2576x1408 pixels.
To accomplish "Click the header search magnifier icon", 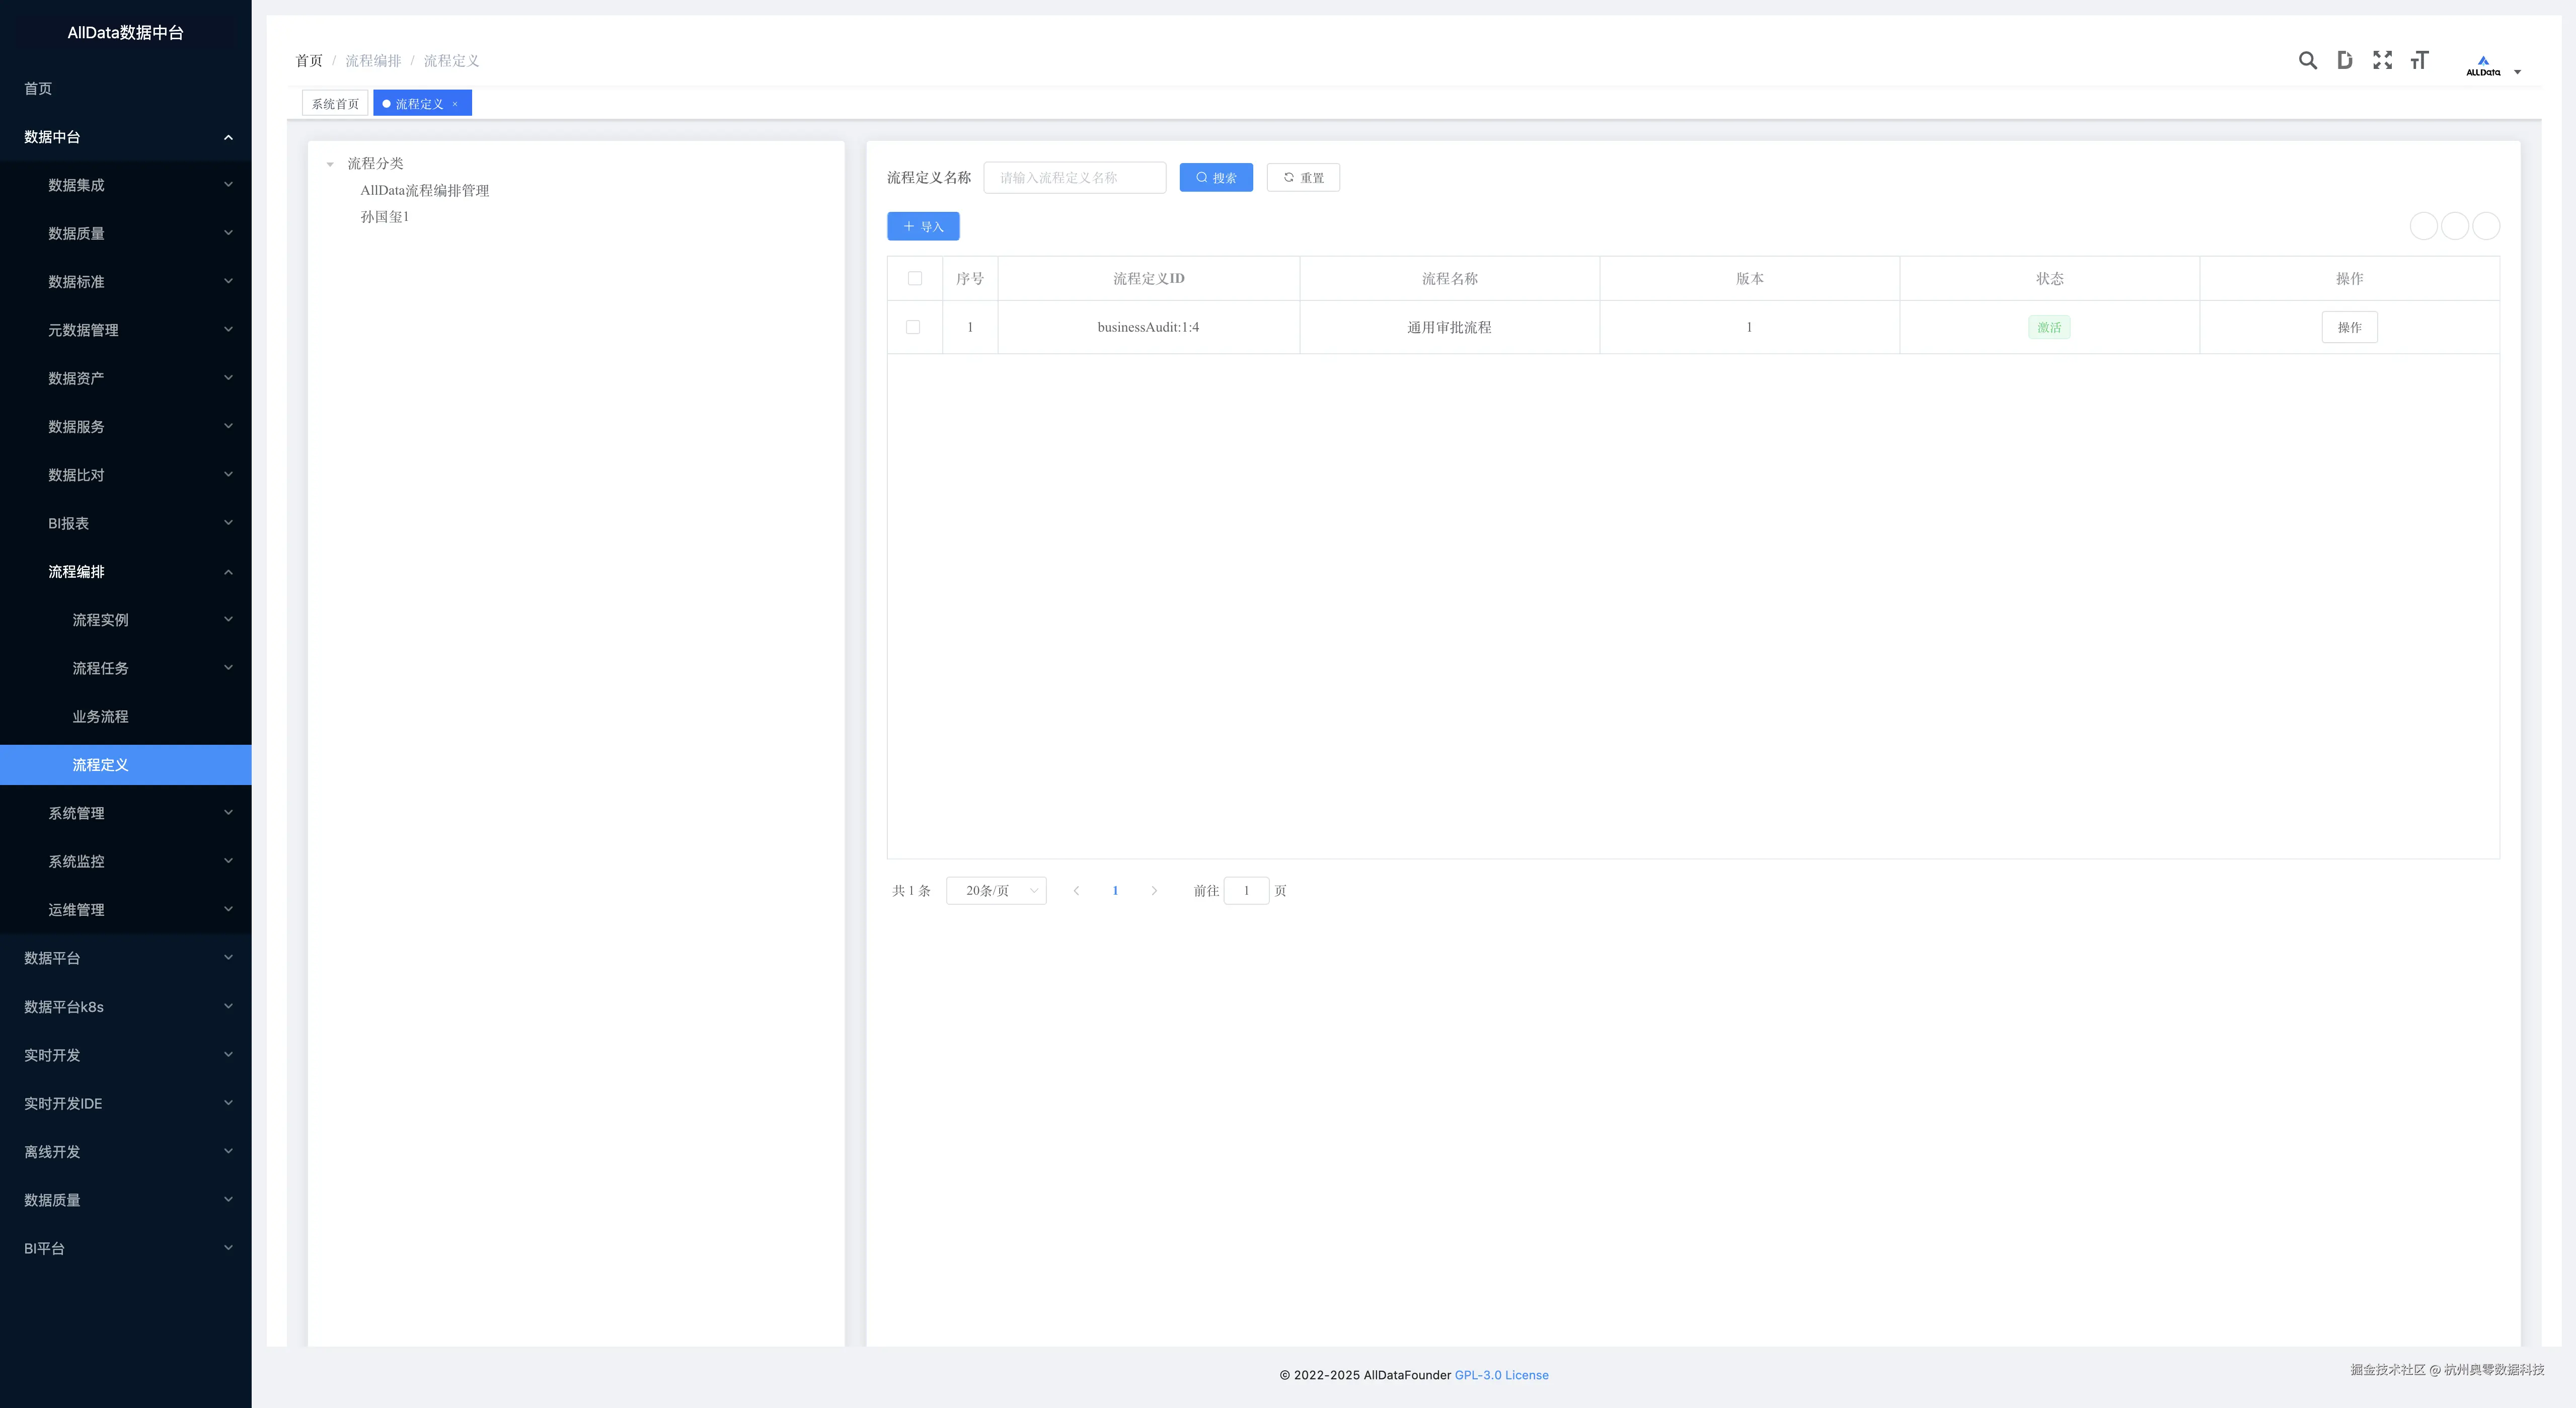I will point(2307,61).
